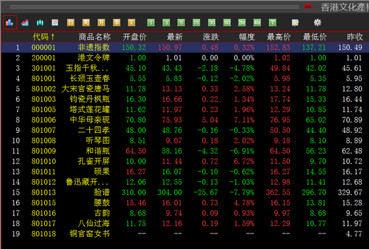Click code 200001 cell

tap(44, 58)
